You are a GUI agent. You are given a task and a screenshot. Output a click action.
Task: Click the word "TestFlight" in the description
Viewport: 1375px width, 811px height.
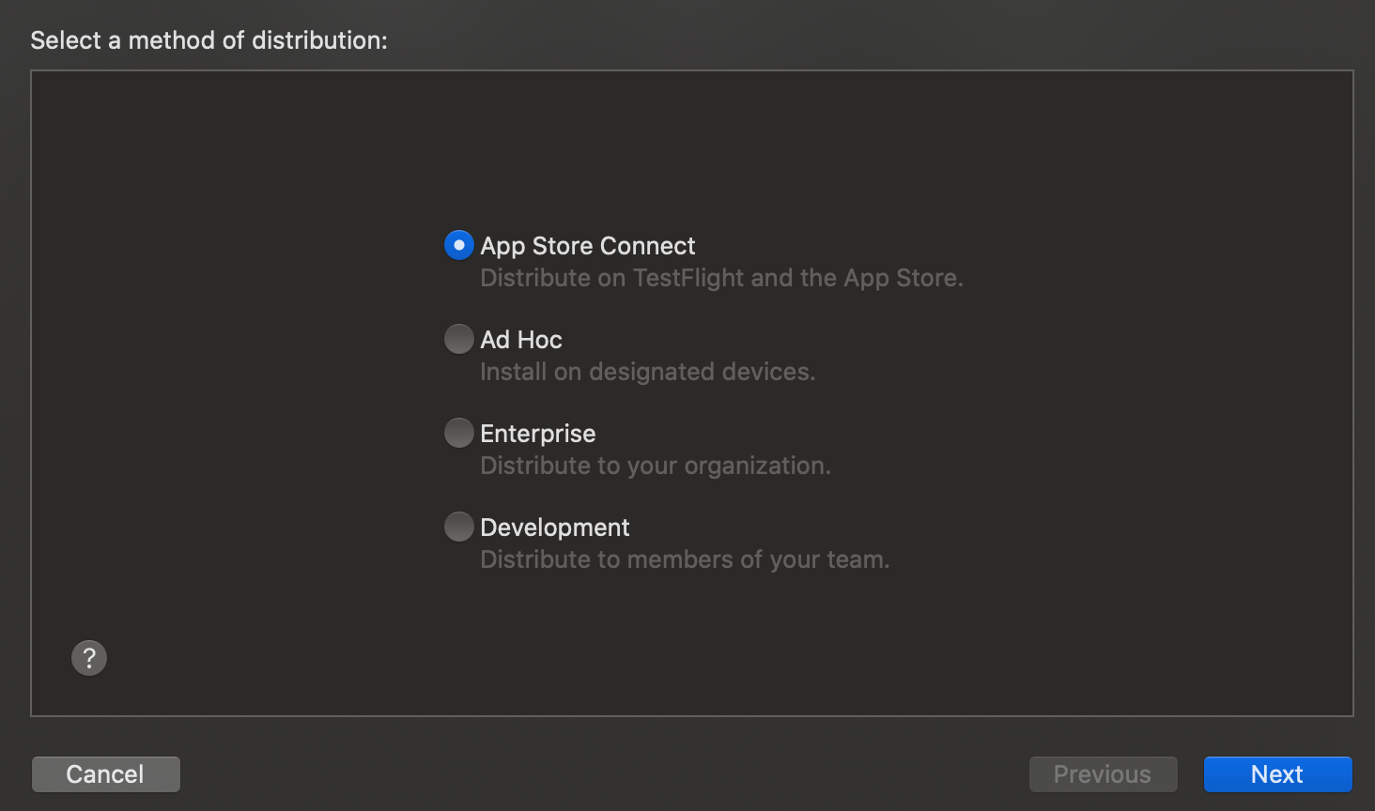click(x=688, y=279)
